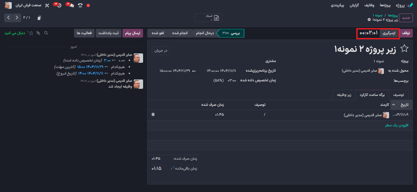Click the debug tools icon
The height and width of the screenshot is (192, 417).
(x=47, y=5)
